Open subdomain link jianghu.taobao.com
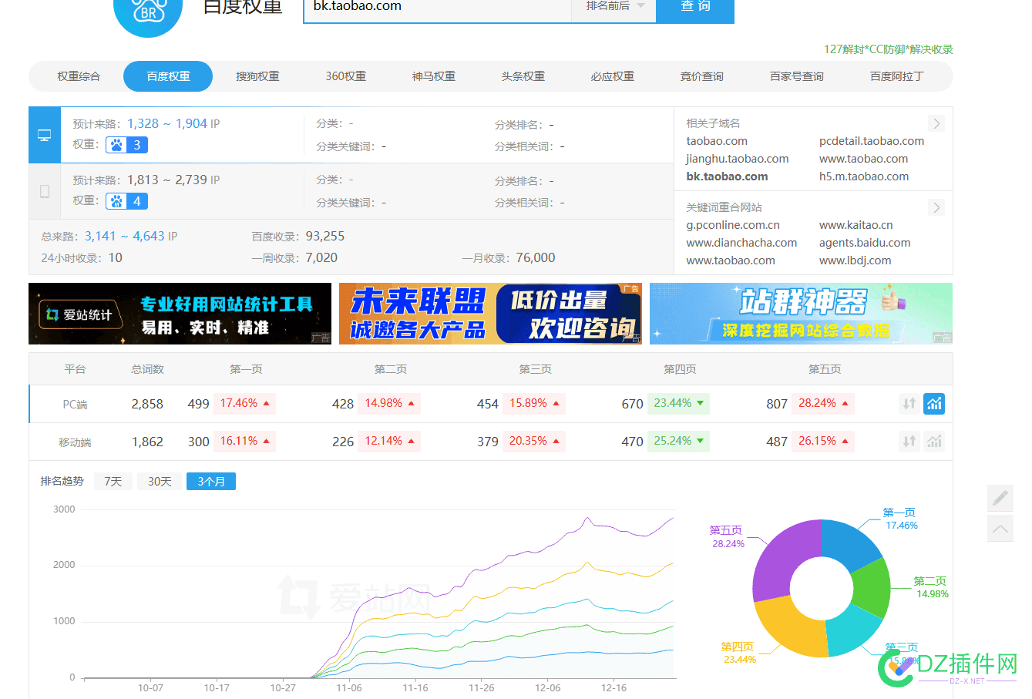Viewport: 1032px width, 699px height. (x=738, y=159)
